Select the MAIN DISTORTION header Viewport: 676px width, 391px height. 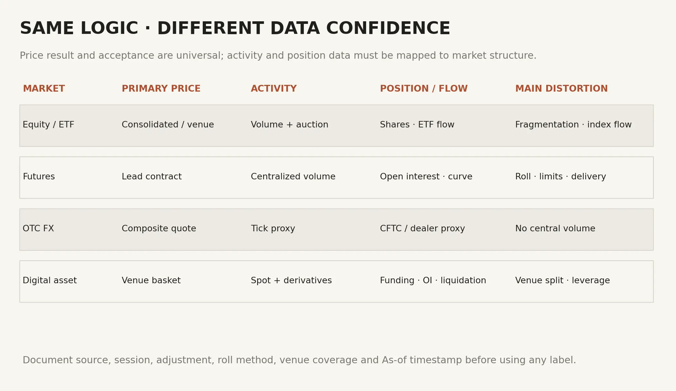[x=561, y=89]
